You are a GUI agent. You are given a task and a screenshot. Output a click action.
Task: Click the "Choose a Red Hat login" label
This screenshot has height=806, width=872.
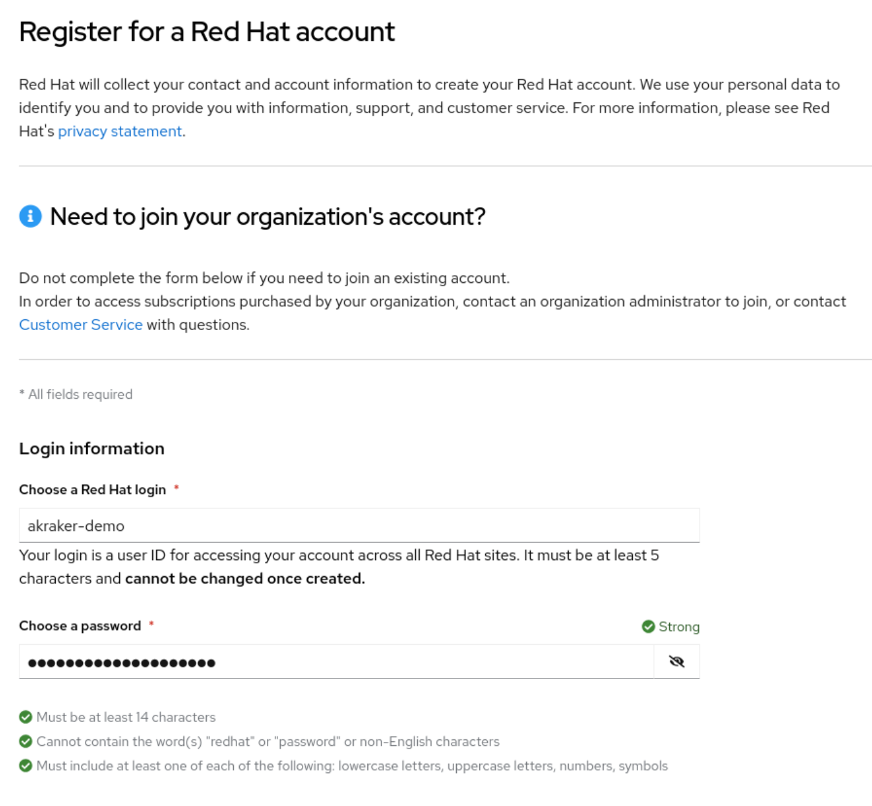(92, 490)
